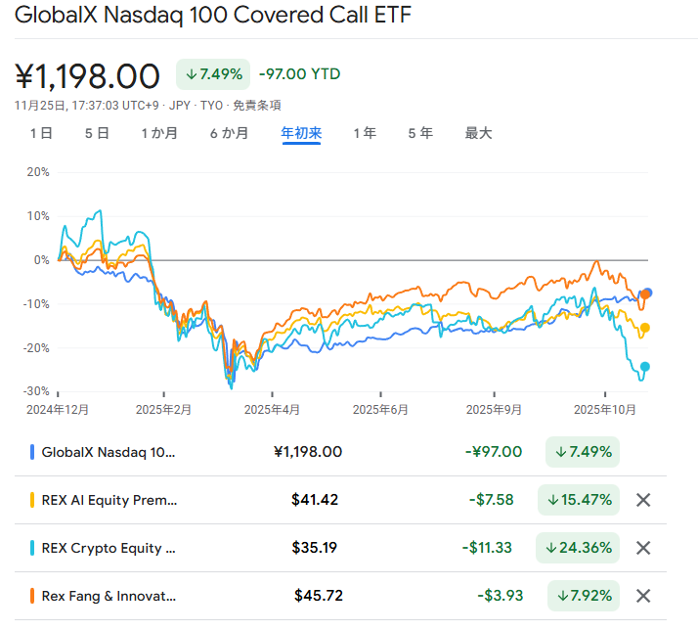This screenshot has height=631, width=698.
Task: Open REX AI Equity Prem... row
Action: [109, 500]
